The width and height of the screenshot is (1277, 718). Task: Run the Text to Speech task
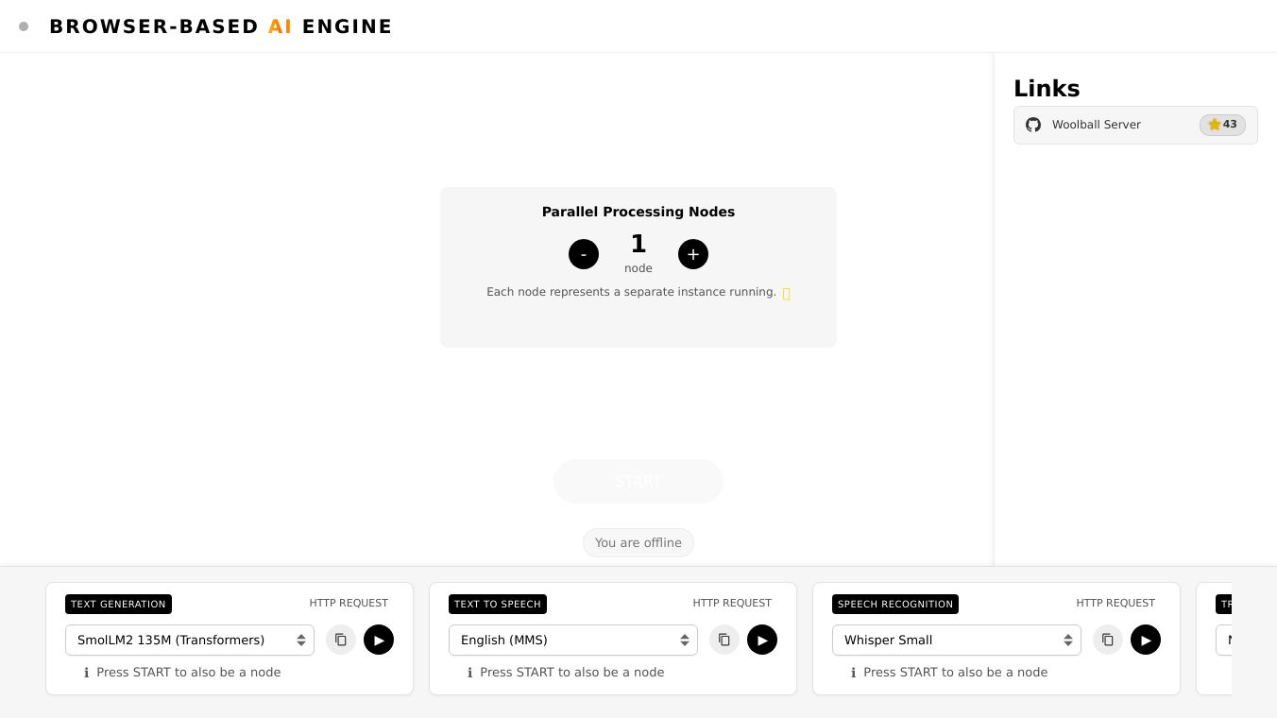[x=762, y=640]
